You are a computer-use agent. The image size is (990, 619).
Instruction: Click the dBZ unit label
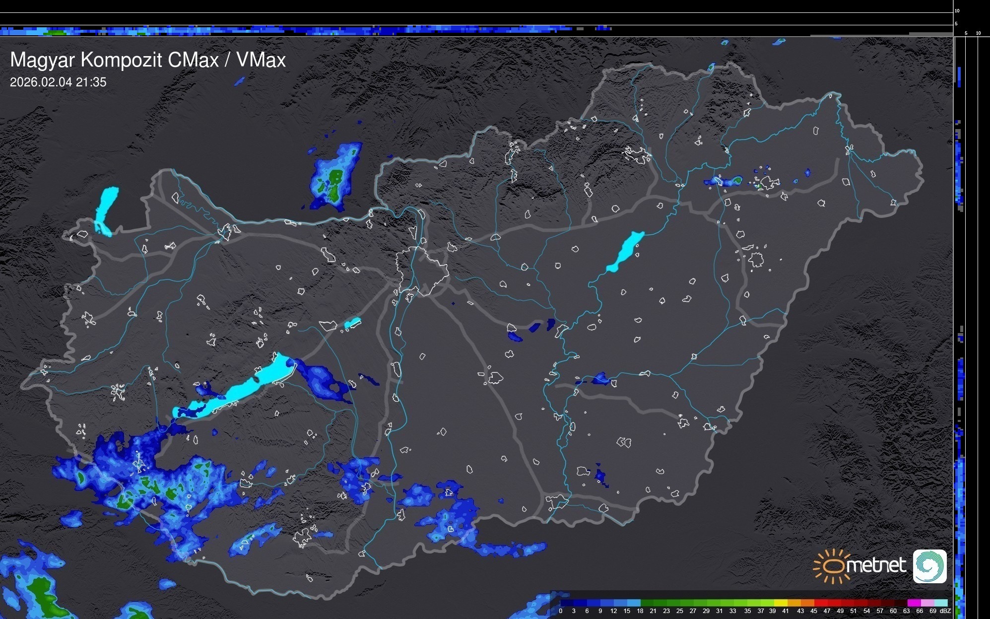point(945,611)
